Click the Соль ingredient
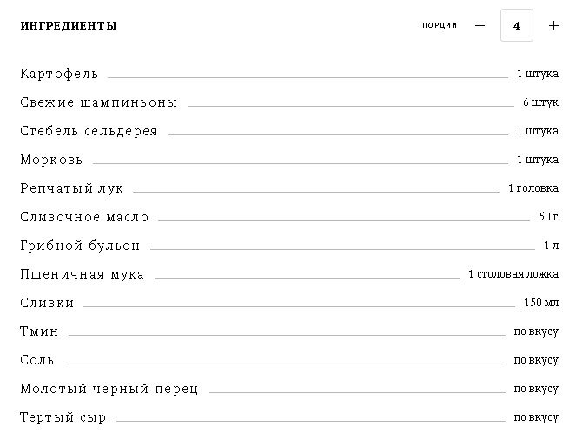 (x=37, y=360)
